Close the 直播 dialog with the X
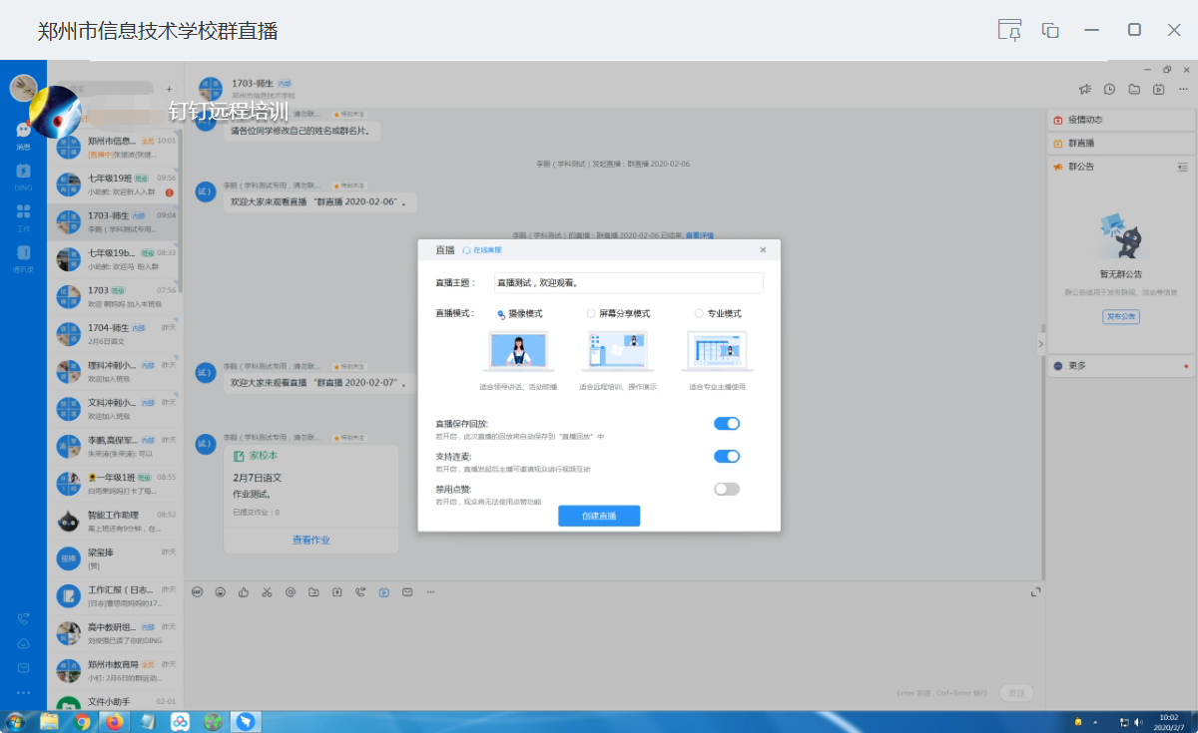 click(x=763, y=250)
